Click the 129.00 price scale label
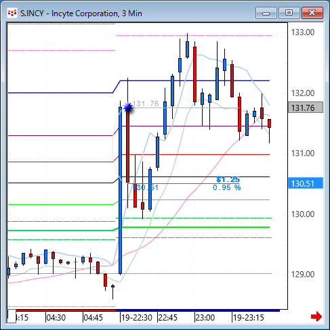Image resolution: width=330 pixels, height=330 pixels. click(303, 275)
